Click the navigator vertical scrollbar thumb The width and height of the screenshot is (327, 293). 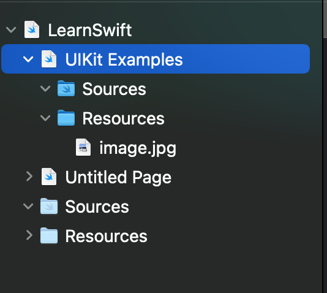point(325,19)
